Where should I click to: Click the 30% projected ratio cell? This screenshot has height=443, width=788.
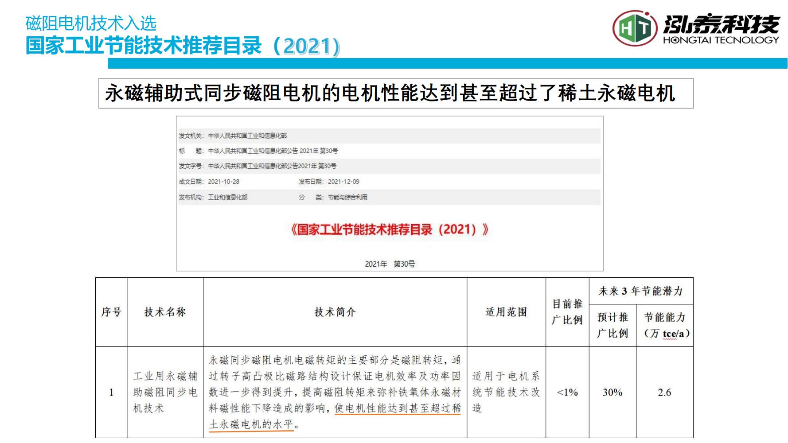coord(612,392)
